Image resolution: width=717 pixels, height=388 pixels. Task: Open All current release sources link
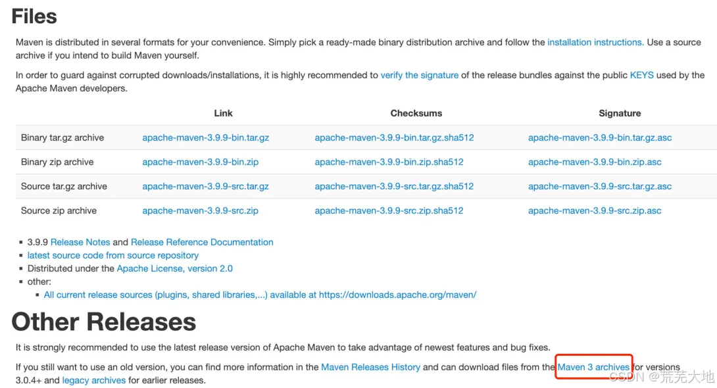[x=260, y=295]
